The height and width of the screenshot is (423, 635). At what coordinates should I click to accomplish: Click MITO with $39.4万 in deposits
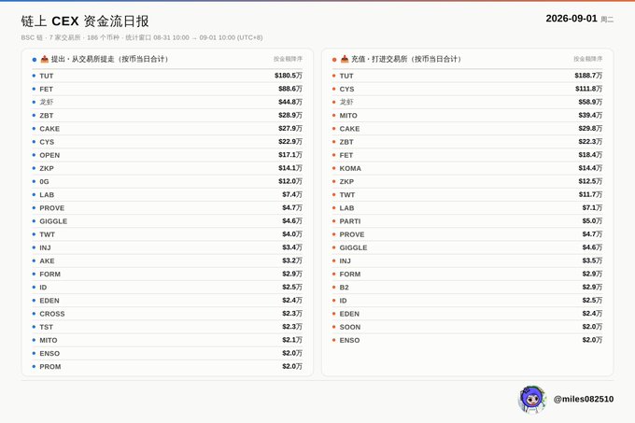[467, 116]
